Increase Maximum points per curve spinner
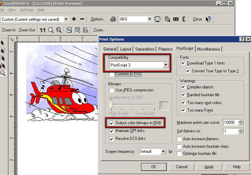 [x=241, y=121]
